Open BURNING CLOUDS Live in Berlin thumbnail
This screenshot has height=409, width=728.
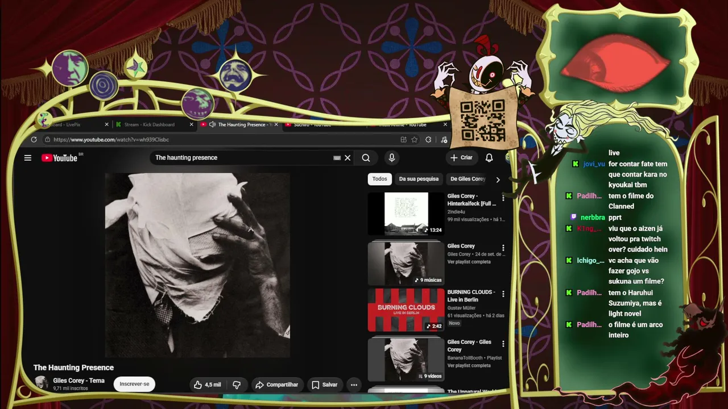[x=406, y=310]
